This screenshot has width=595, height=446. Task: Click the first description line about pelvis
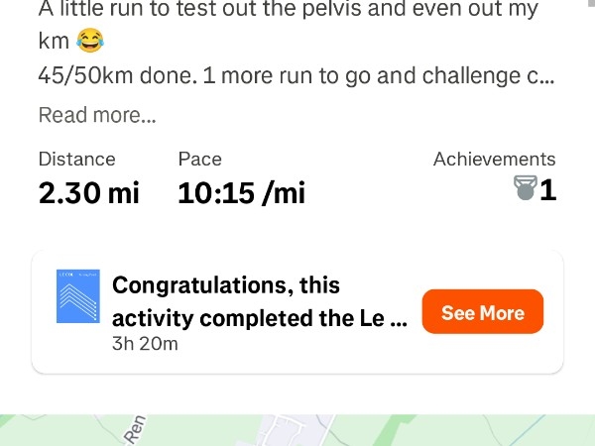[288, 10]
